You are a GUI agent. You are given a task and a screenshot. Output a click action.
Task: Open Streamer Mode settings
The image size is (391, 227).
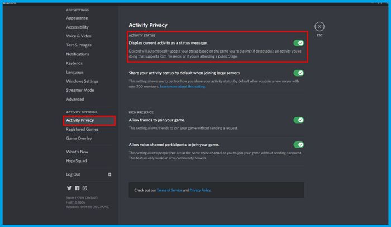tap(80, 90)
